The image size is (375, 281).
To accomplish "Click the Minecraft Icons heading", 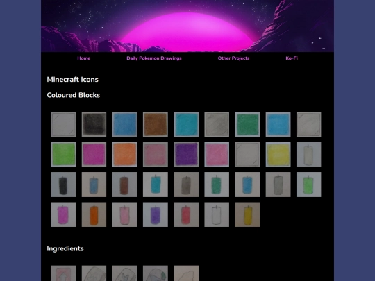I will click(x=72, y=80).
